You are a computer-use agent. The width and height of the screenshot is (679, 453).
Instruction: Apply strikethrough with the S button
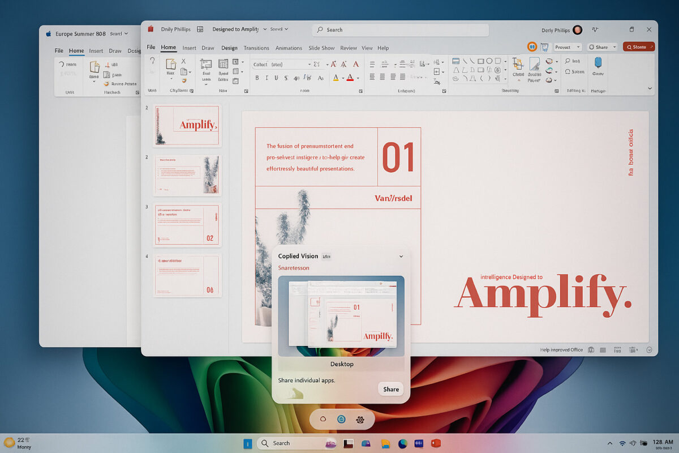(x=286, y=78)
